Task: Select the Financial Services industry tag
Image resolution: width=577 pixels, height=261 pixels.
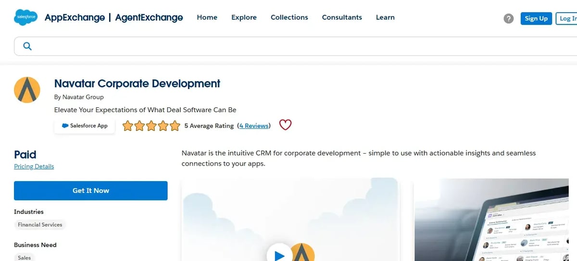Action: coord(40,224)
